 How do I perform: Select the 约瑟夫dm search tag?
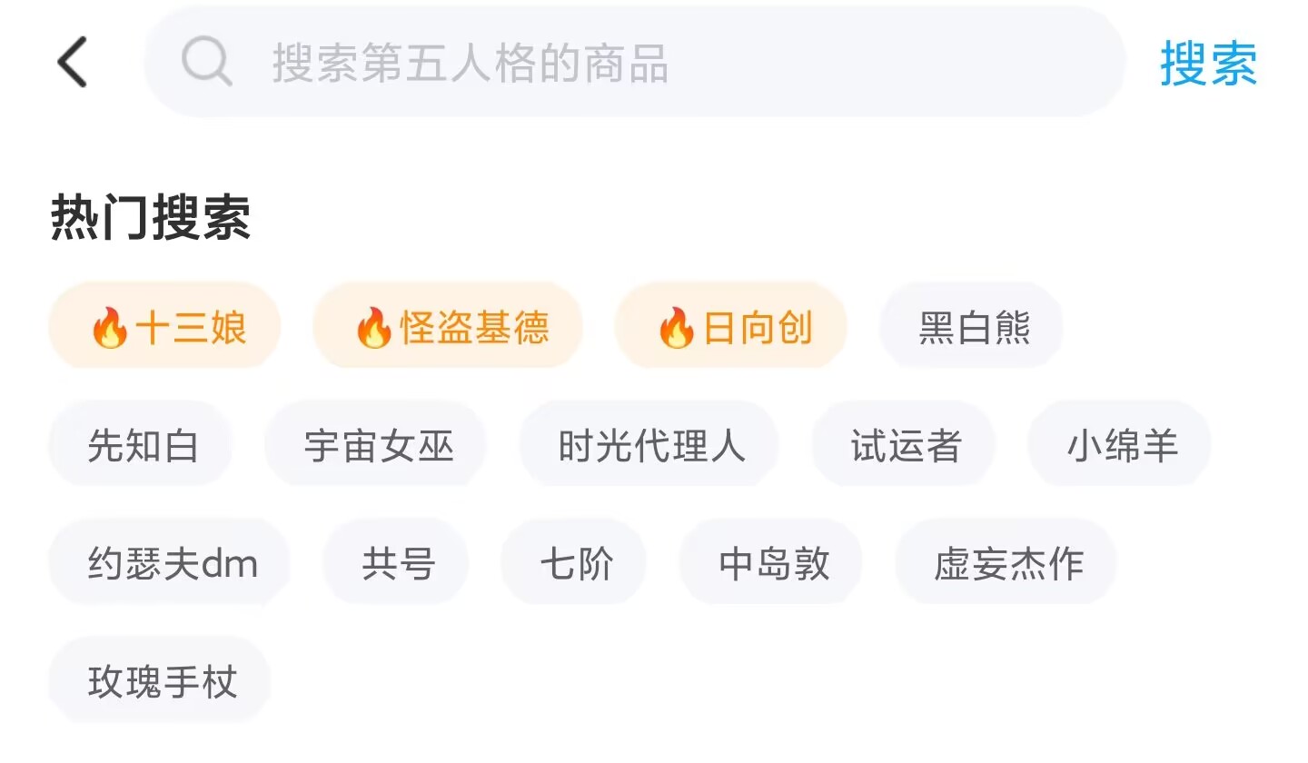pos(171,563)
